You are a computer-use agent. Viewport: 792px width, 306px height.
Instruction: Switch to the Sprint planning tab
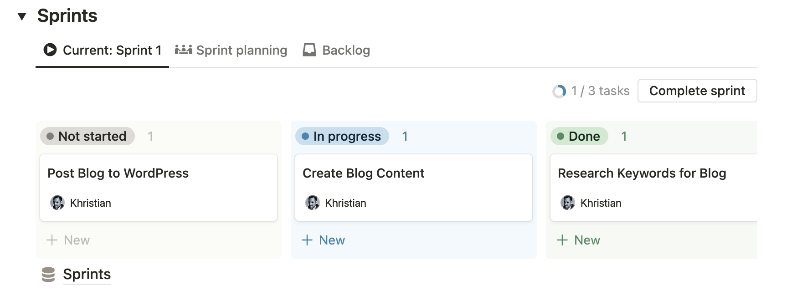[242, 50]
